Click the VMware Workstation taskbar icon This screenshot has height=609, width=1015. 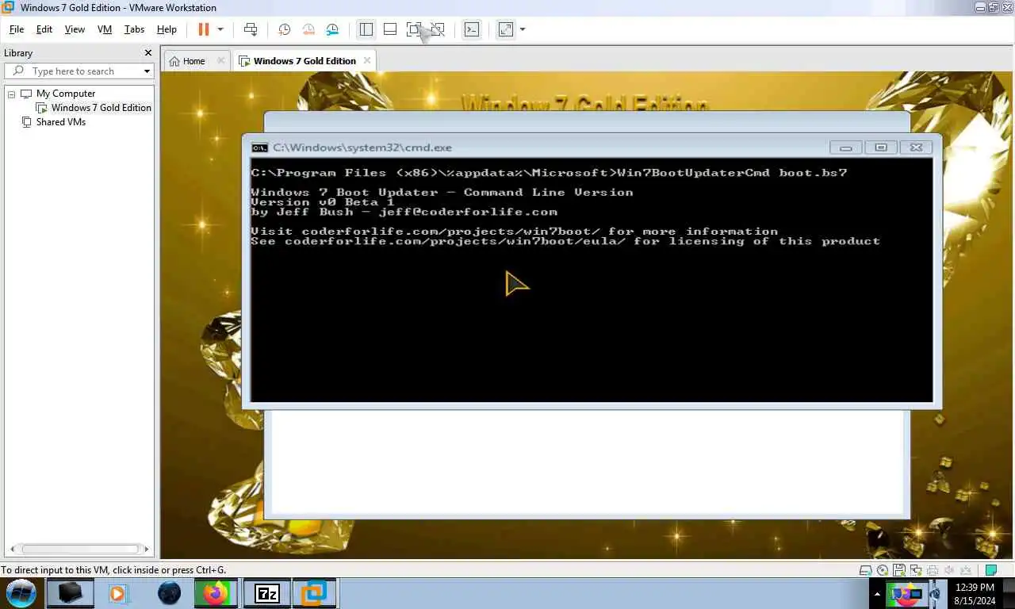click(315, 593)
